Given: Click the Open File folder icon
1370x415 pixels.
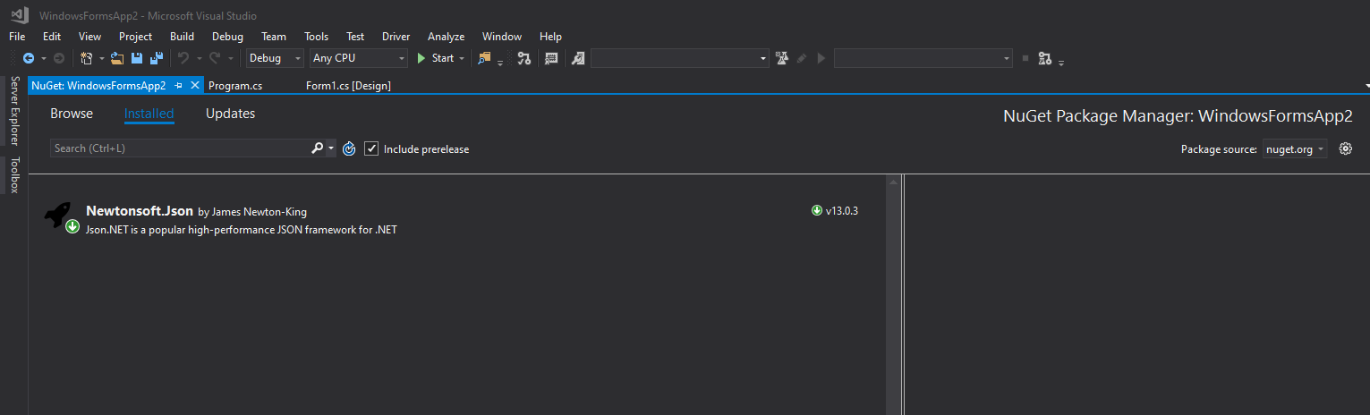Looking at the screenshot, I should (117, 58).
